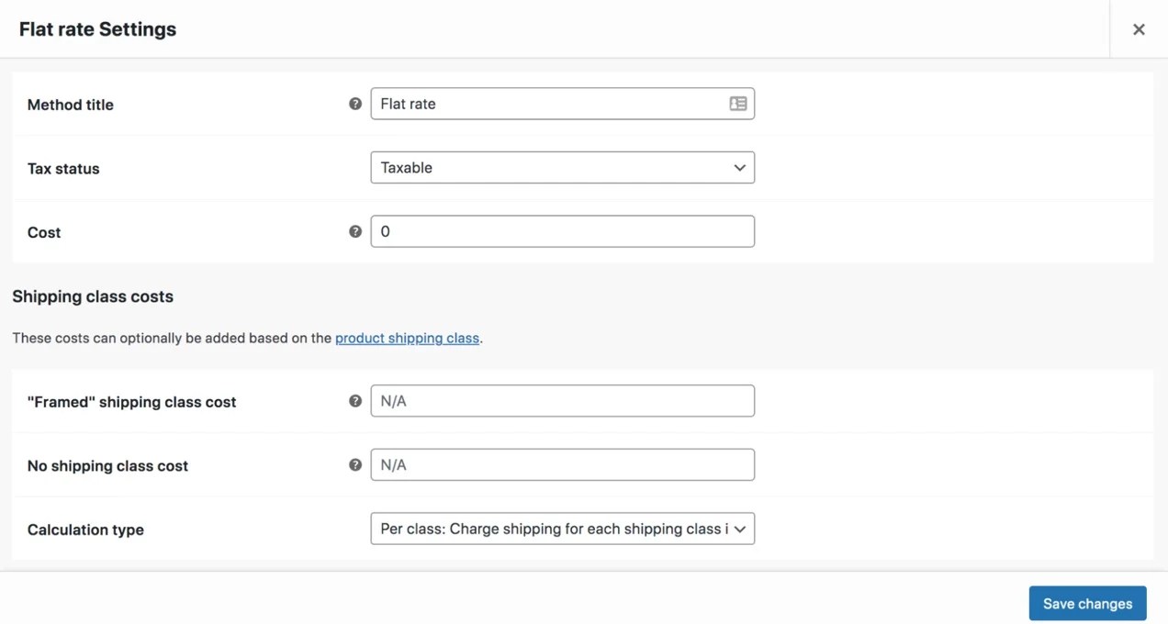The height and width of the screenshot is (624, 1168).
Task: Click the autofill icon inside the Method title field
Action: [x=738, y=104]
